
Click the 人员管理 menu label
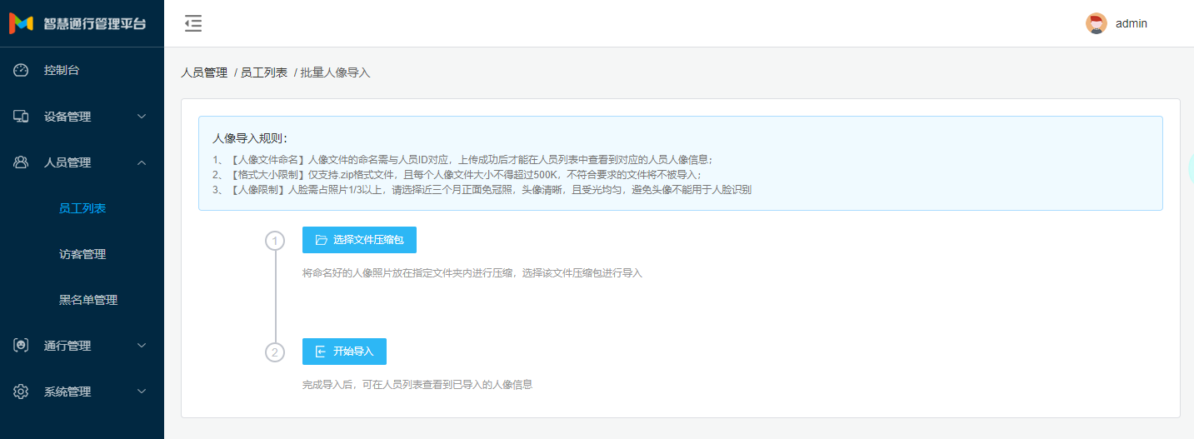coord(67,162)
